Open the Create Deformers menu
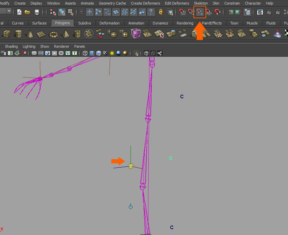Image resolution: width=288 pixels, height=235 pixels. (145, 3)
